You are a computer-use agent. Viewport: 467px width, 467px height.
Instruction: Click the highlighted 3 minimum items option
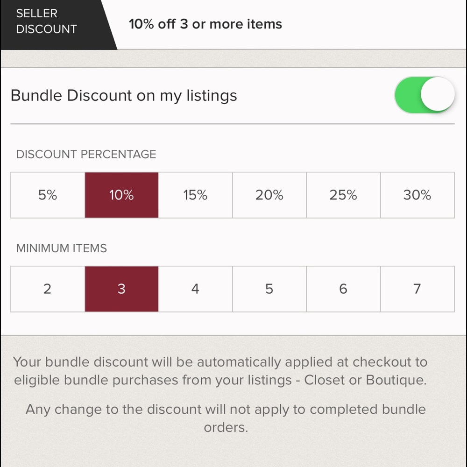121,289
